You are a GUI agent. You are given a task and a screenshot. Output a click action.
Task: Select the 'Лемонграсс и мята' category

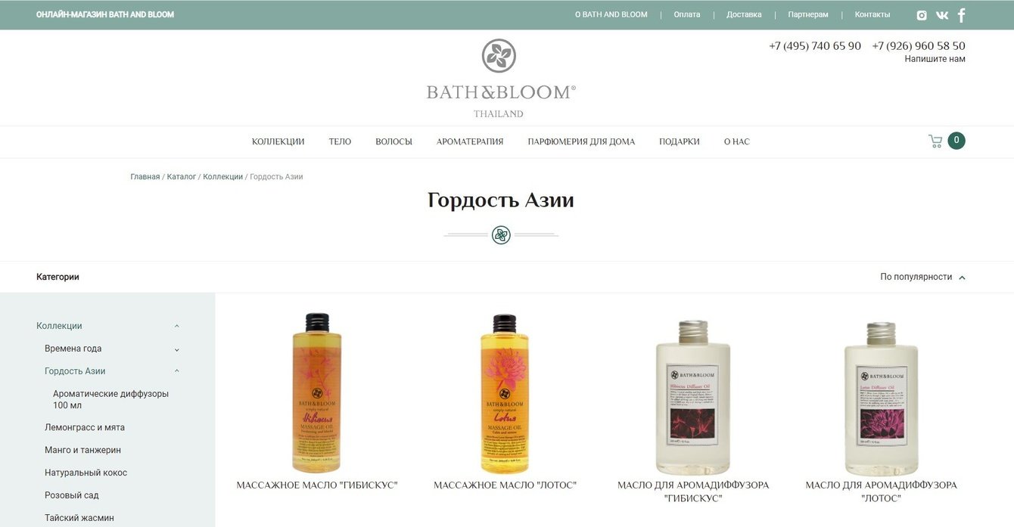[85, 428]
